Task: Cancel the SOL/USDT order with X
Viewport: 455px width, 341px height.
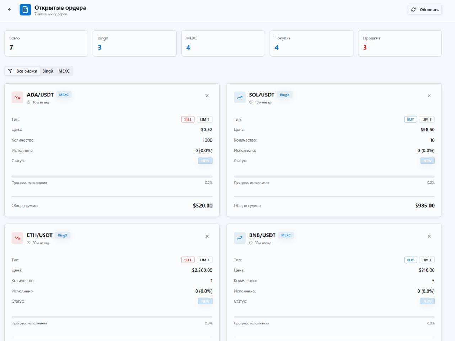Action: click(x=429, y=96)
